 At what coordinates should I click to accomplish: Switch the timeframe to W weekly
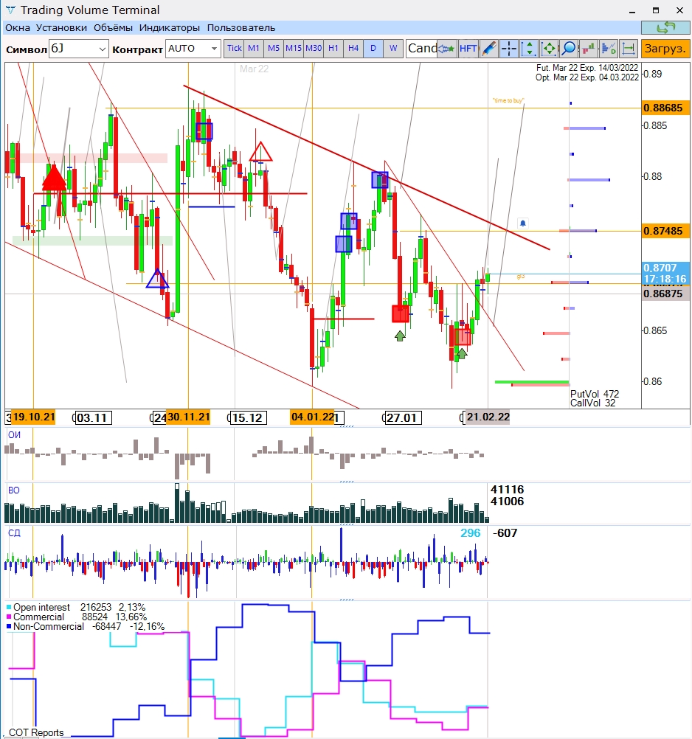coord(393,49)
